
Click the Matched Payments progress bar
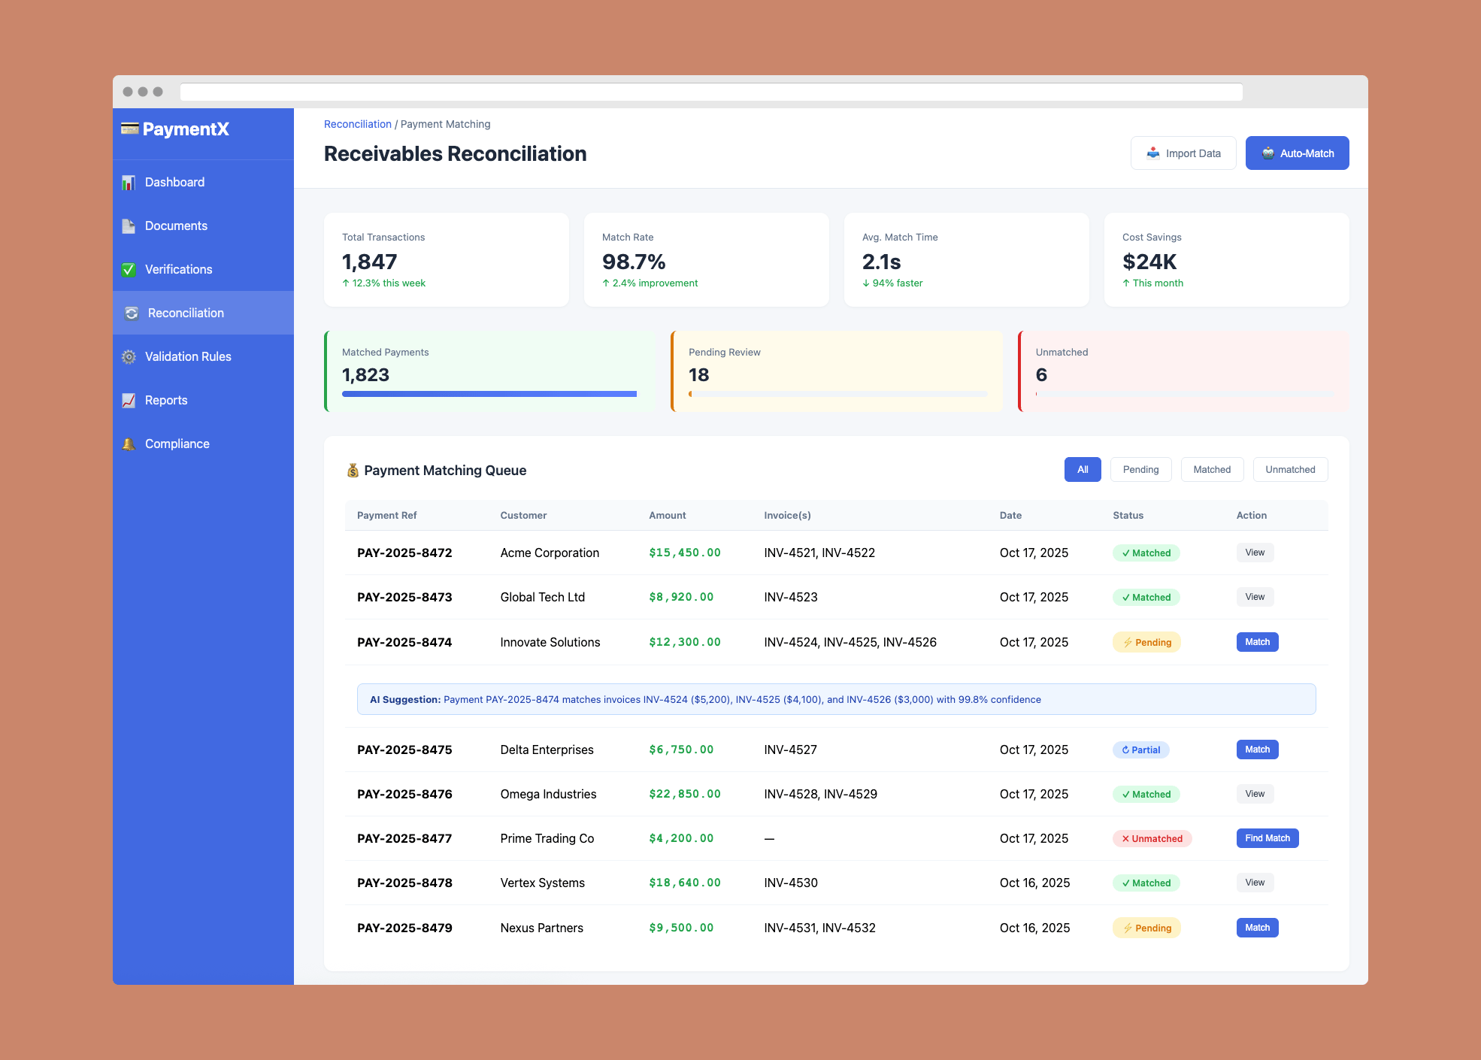point(489,394)
